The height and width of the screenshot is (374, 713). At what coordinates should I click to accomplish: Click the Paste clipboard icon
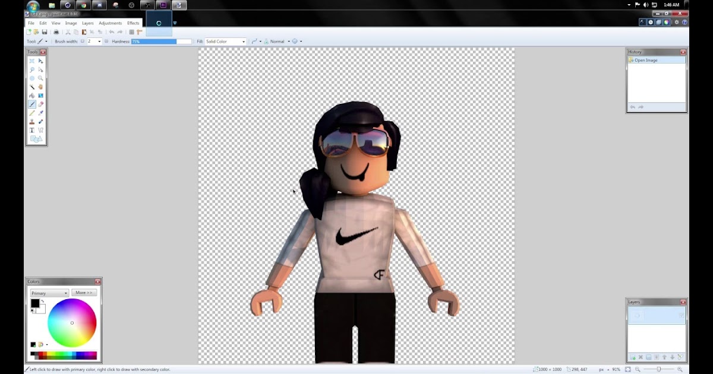[x=84, y=32]
